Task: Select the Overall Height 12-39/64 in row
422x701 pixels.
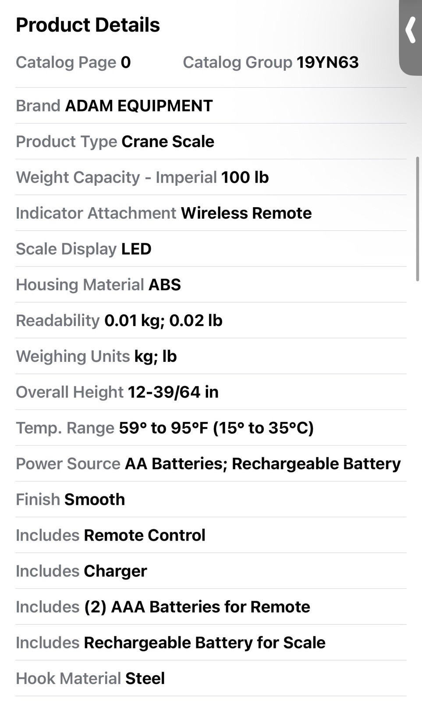Action: tap(211, 392)
